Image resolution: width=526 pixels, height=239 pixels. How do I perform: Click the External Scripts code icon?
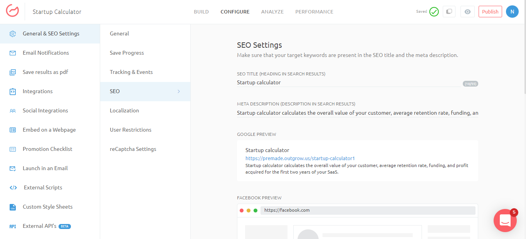[x=13, y=188]
